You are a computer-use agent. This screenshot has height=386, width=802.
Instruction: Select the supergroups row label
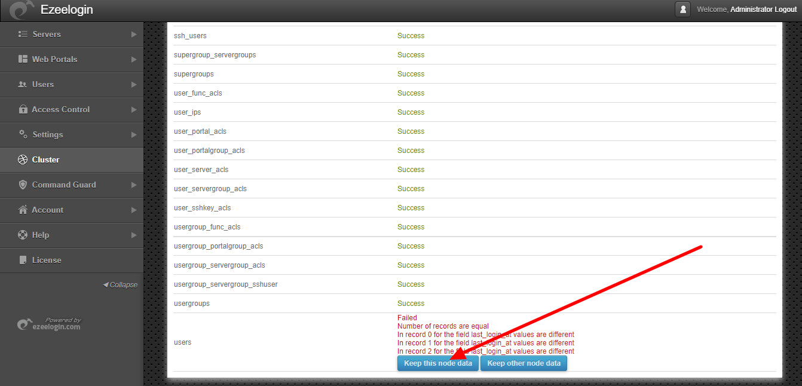194,74
